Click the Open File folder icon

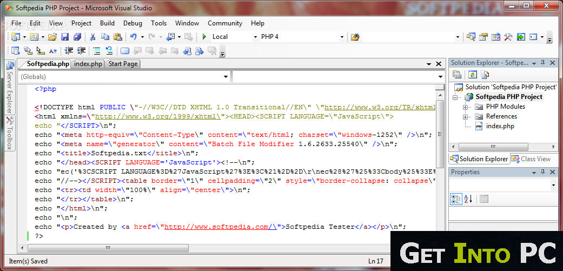click(x=53, y=37)
